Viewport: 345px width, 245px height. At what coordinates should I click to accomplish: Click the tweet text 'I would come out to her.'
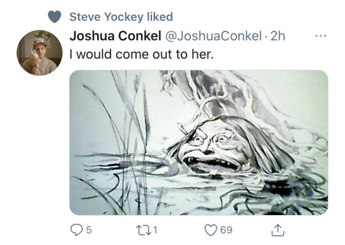[x=141, y=54]
